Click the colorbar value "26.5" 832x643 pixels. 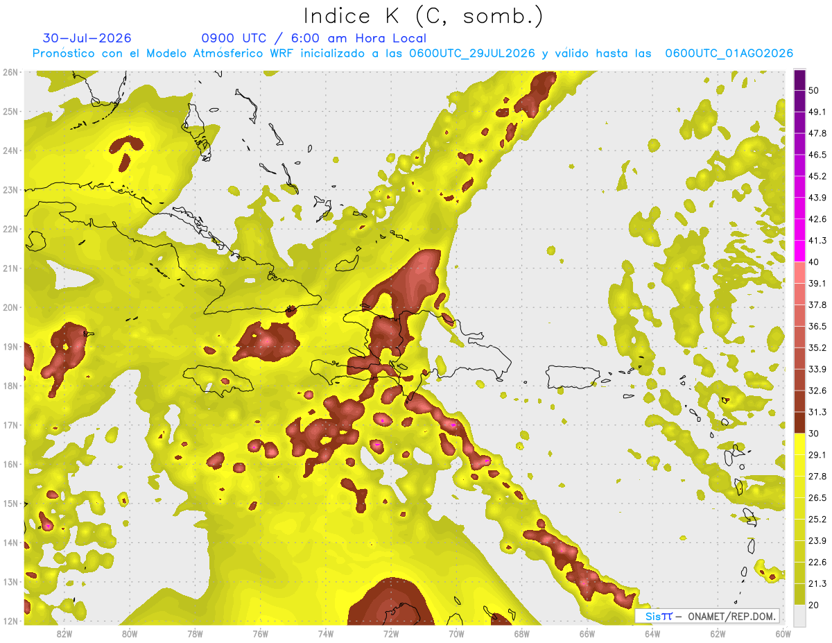tap(817, 498)
